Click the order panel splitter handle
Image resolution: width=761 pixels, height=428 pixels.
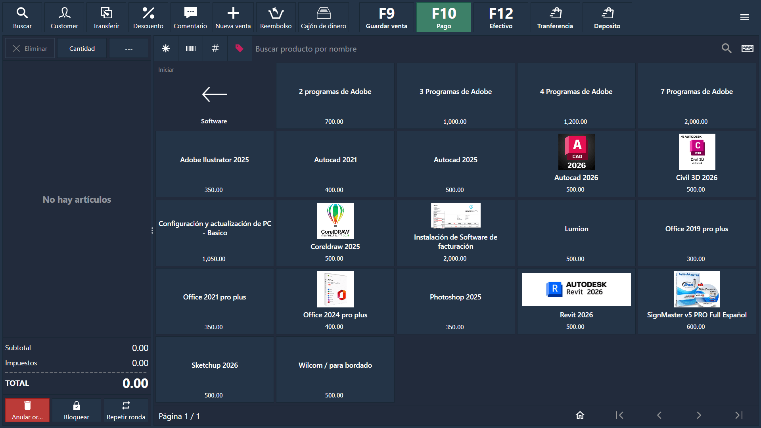[x=152, y=230]
